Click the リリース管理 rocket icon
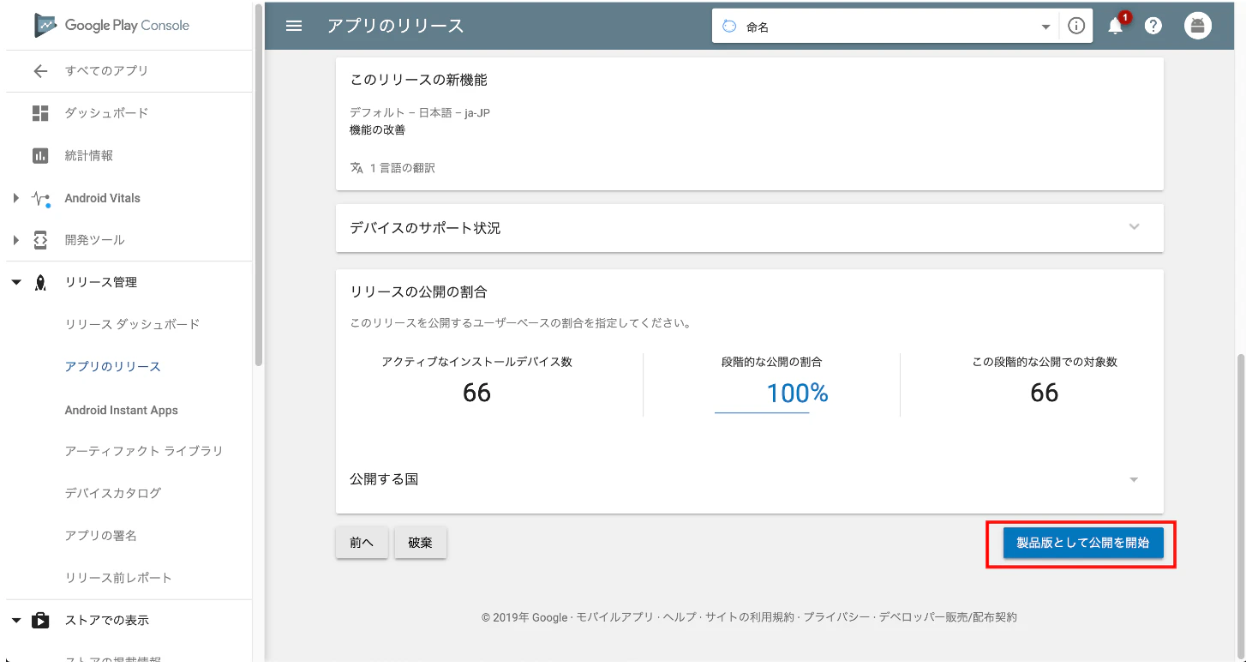Screen dimensions: 1246x667 [40, 283]
